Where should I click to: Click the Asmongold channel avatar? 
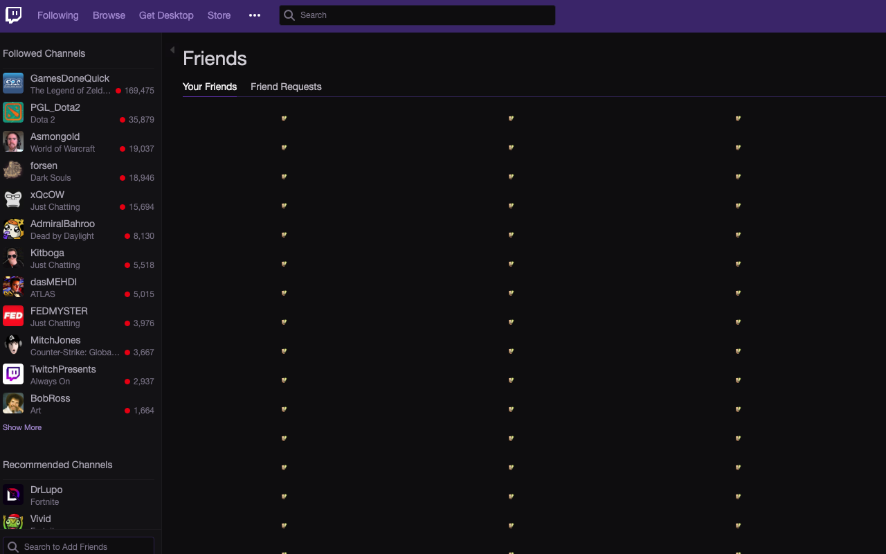pyautogui.click(x=12, y=141)
